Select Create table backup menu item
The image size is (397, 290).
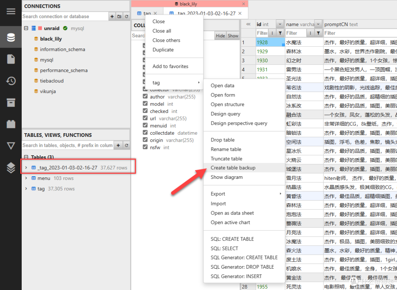point(233,168)
